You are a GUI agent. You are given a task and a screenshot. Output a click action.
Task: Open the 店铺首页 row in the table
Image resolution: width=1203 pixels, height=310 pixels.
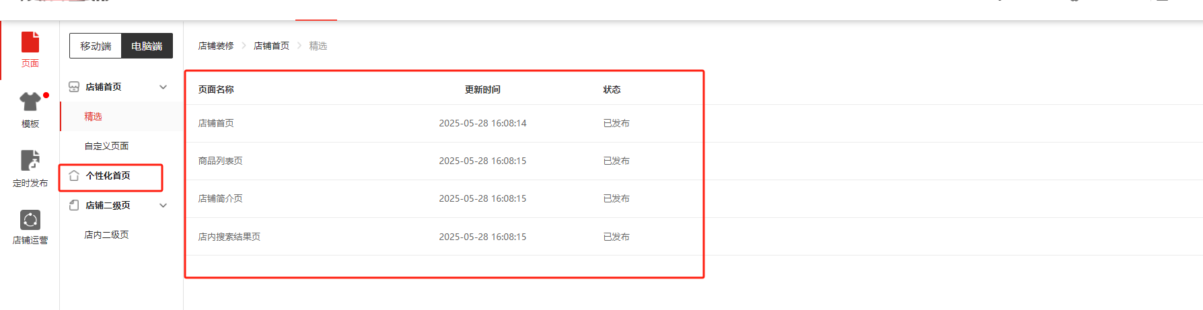point(216,123)
